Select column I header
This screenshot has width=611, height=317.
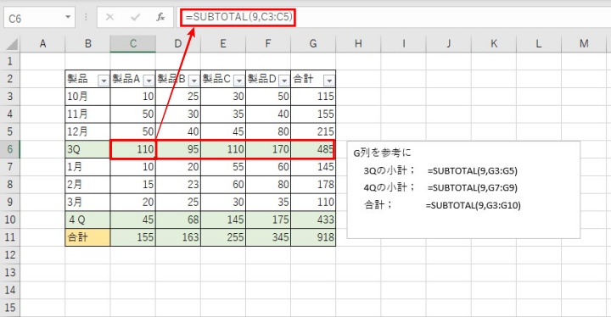click(x=403, y=43)
